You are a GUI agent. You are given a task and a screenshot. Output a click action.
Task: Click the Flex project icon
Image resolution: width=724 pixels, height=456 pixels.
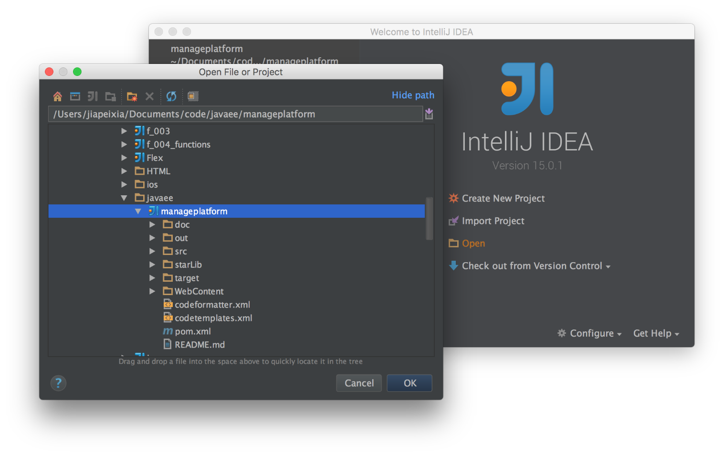(139, 157)
